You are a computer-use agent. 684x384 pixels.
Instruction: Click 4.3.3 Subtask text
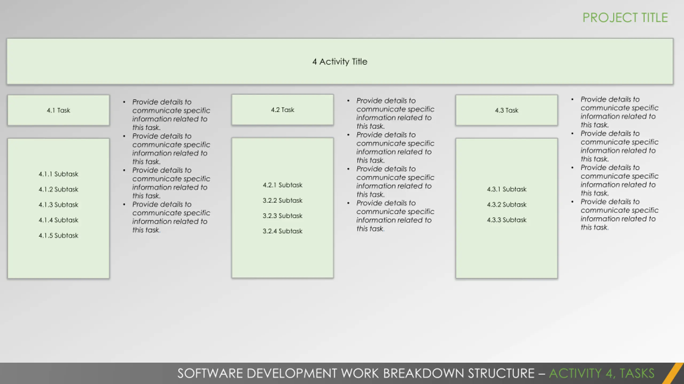(x=507, y=220)
